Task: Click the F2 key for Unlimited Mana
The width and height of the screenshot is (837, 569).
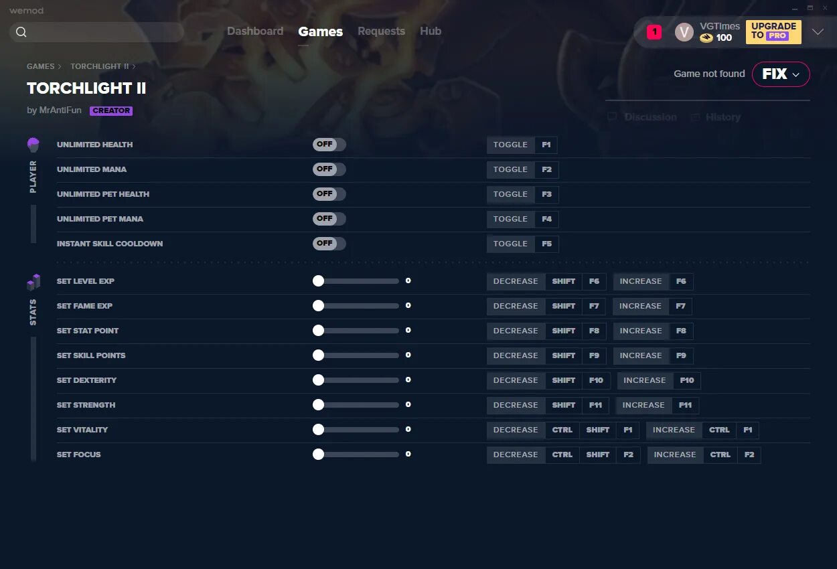Action: [x=547, y=169]
